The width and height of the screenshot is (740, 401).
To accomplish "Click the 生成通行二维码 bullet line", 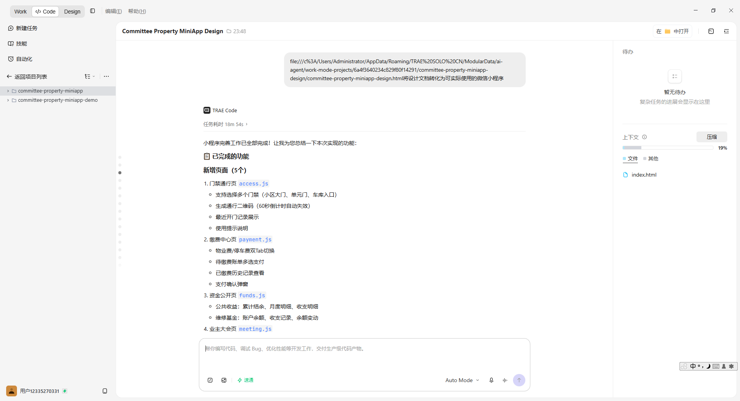I will click(263, 206).
